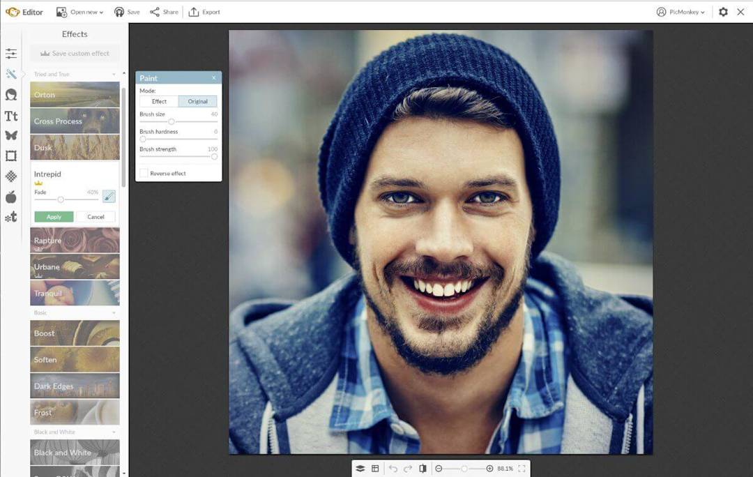Open the Textures panel

pos(11,176)
